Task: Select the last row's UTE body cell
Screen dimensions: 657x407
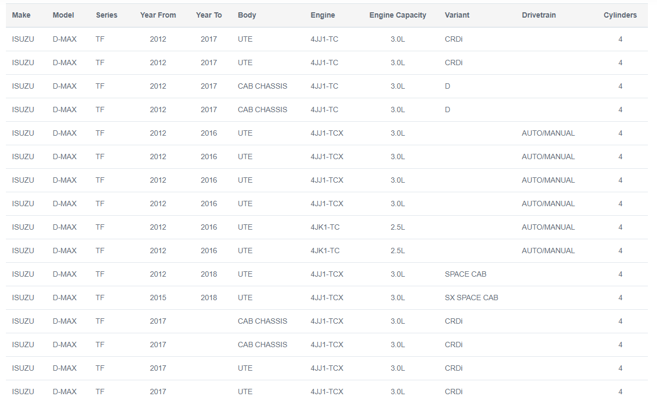Action: pos(245,392)
